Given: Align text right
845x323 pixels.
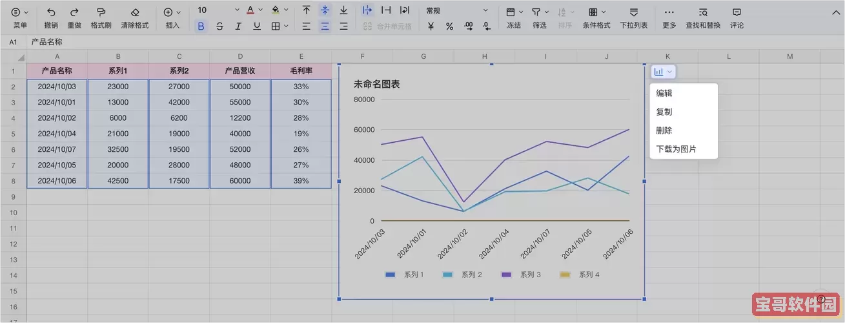Looking at the screenshot, I should click(343, 26).
